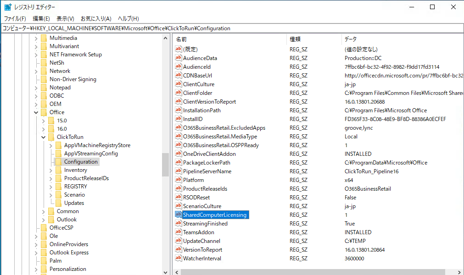Click the string value icon beside CDNBaseUrl
The width and height of the screenshot is (464, 275).
(178, 75)
